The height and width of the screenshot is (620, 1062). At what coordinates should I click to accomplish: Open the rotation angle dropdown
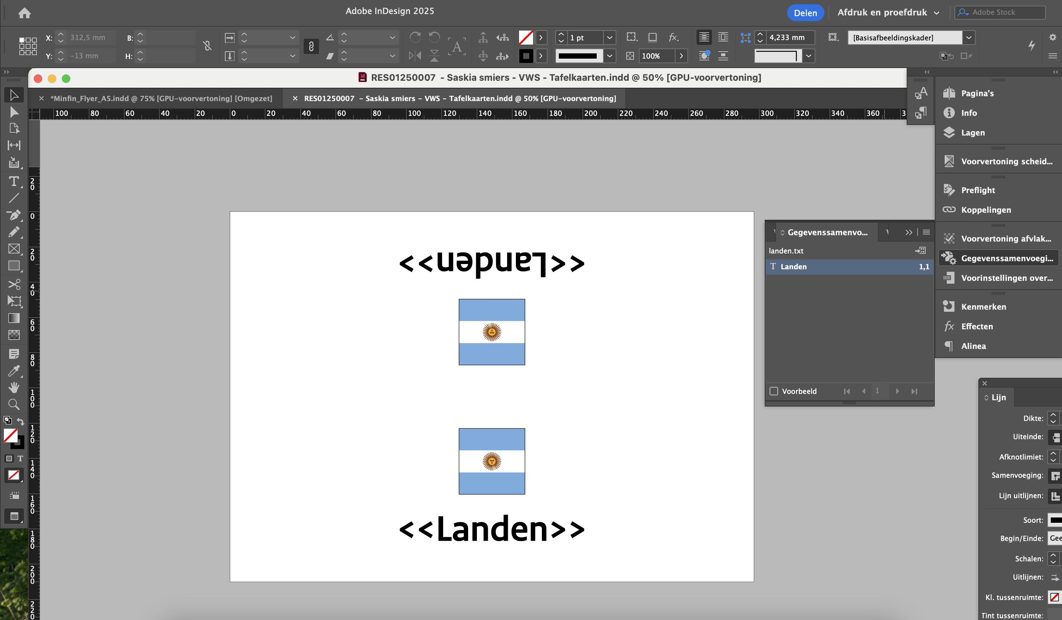[x=392, y=38]
